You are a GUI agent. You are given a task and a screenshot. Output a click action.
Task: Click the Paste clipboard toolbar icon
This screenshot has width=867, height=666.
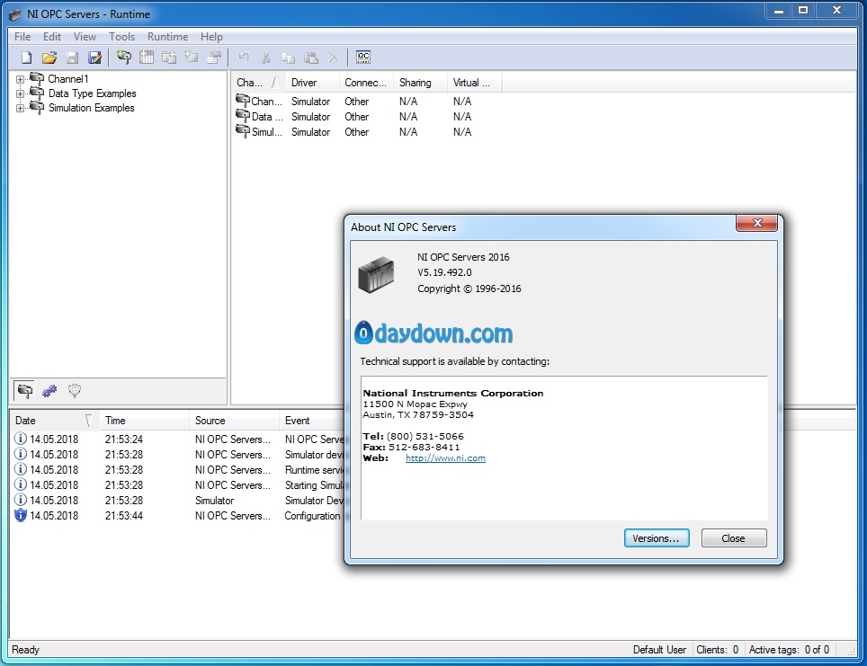tap(311, 58)
